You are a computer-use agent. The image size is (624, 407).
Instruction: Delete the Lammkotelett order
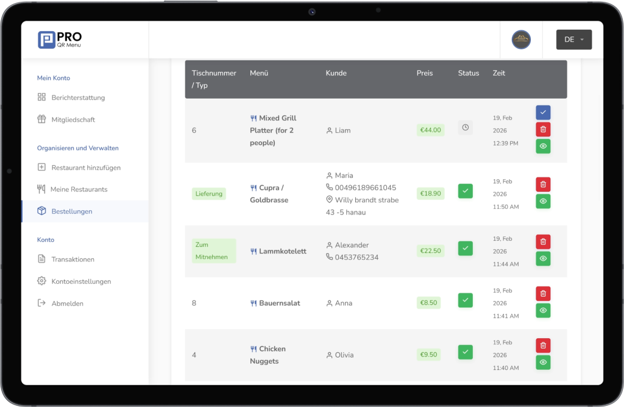543,242
